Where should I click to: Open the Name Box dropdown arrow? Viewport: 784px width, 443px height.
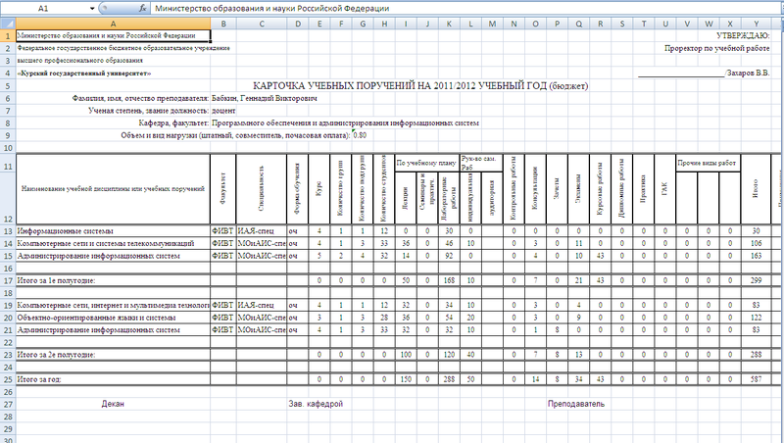point(92,8)
